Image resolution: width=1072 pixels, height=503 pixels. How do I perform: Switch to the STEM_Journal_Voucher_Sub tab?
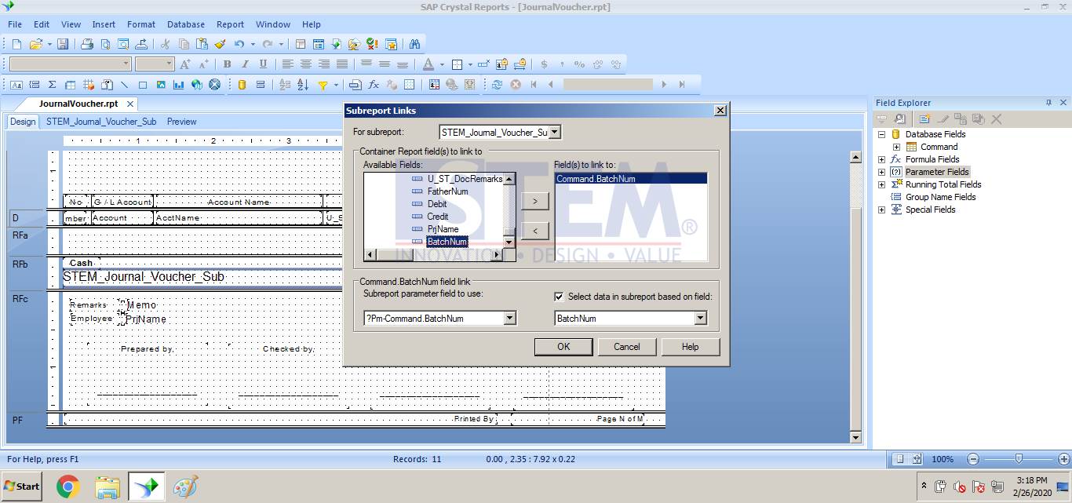pyautogui.click(x=101, y=122)
